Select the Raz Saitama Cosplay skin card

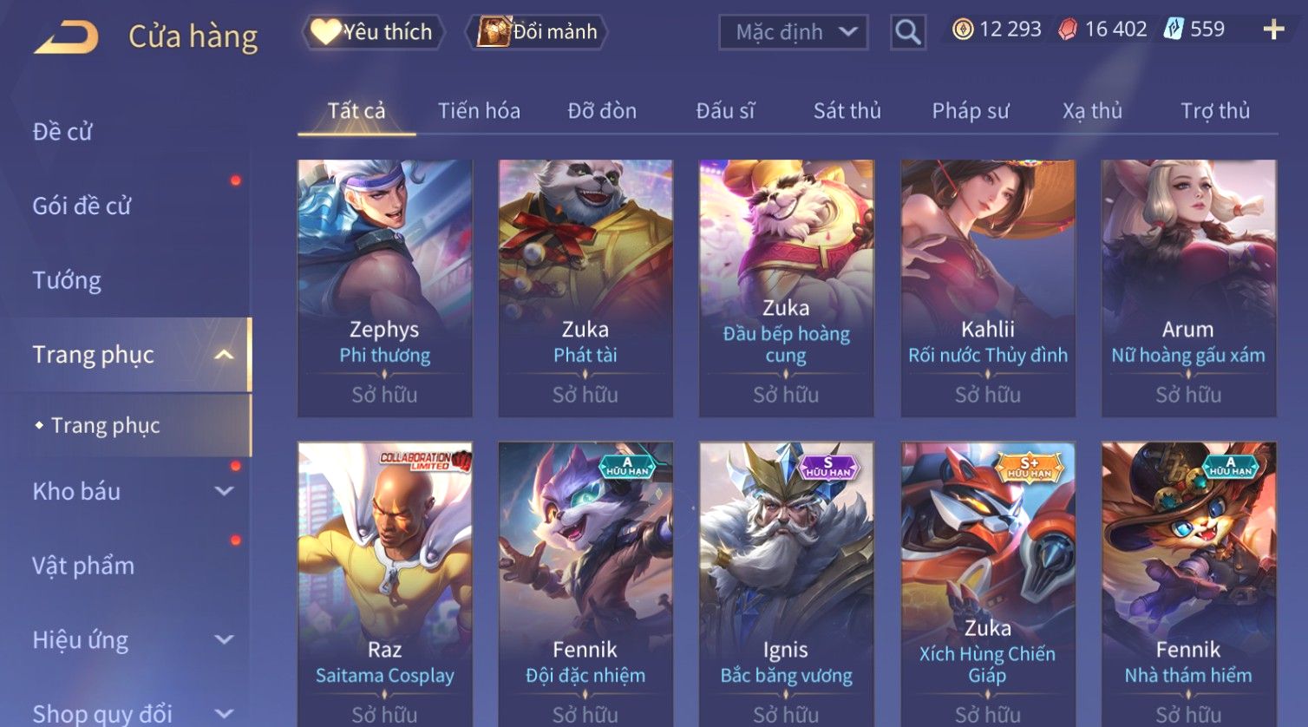pos(385,584)
